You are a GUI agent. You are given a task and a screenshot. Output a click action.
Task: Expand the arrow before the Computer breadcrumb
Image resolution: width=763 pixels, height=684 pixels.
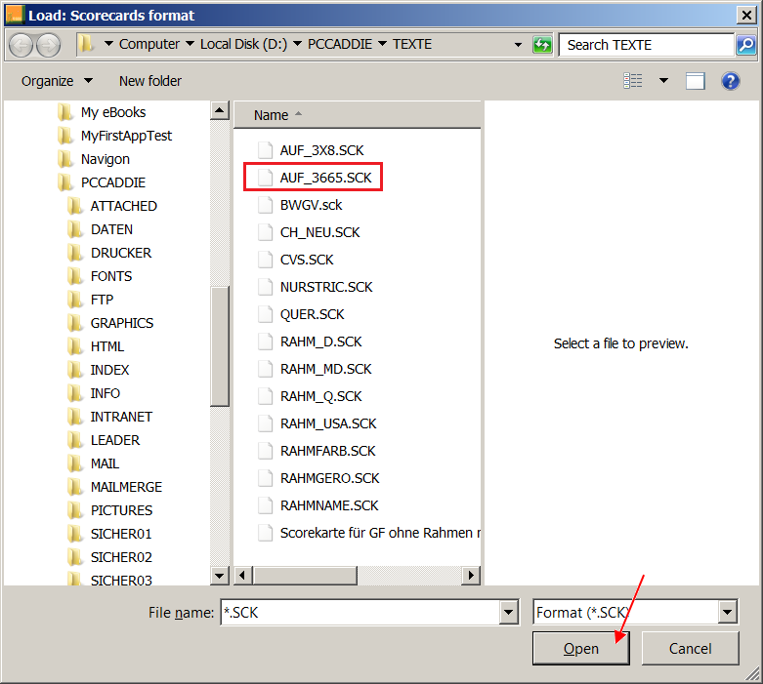(x=109, y=44)
